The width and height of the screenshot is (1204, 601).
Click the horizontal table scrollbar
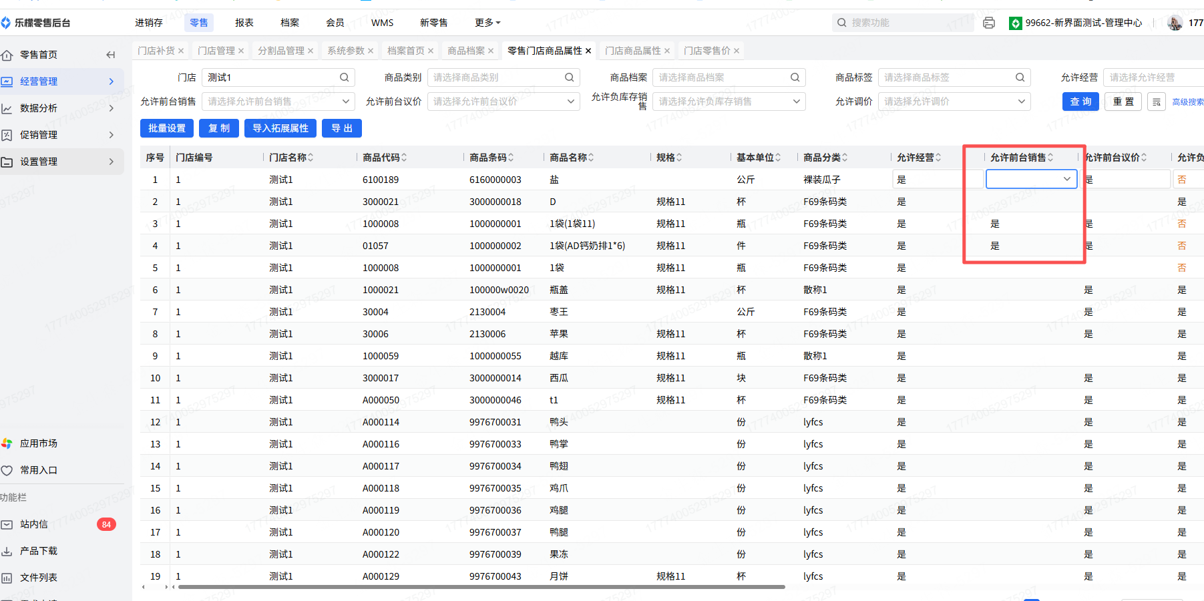[481, 587]
